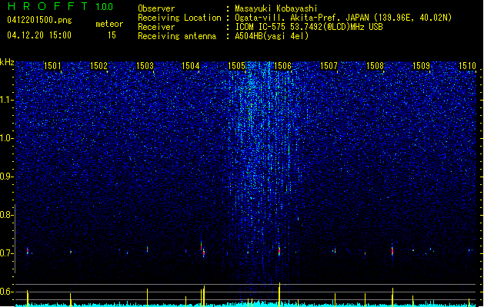Click the "Receiving antenna" label
This screenshot has width=484, height=307.
point(177,36)
